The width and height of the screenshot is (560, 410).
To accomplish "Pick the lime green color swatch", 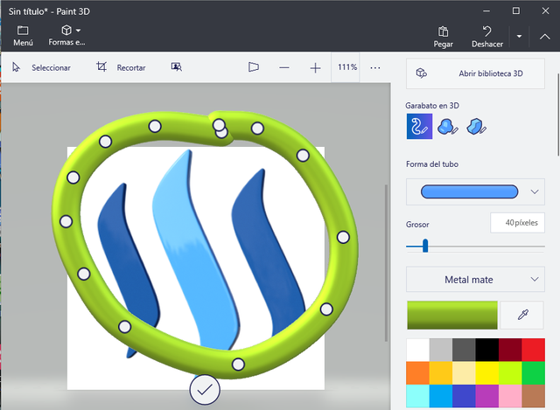I will coord(510,373).
